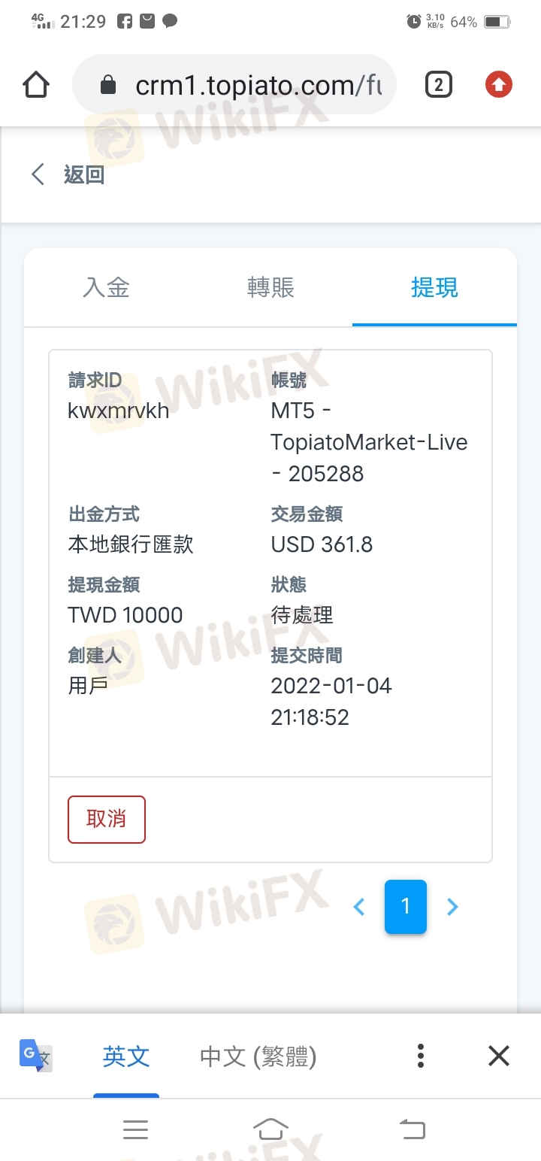Select the 提現 tab

click(x=434, y=287)
